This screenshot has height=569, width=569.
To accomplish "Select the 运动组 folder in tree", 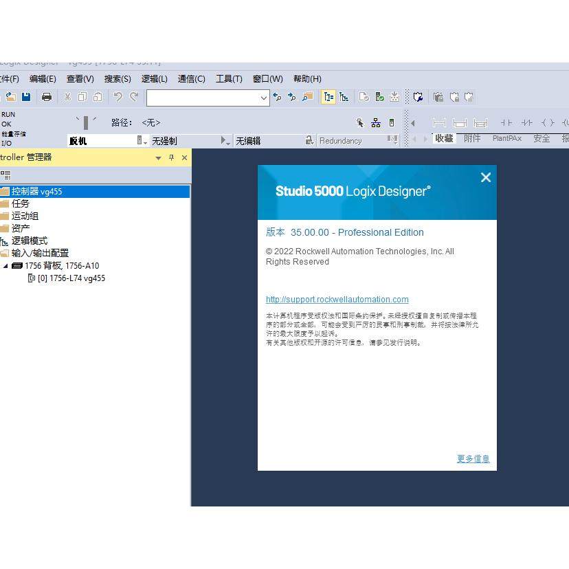I will (25, 216).
